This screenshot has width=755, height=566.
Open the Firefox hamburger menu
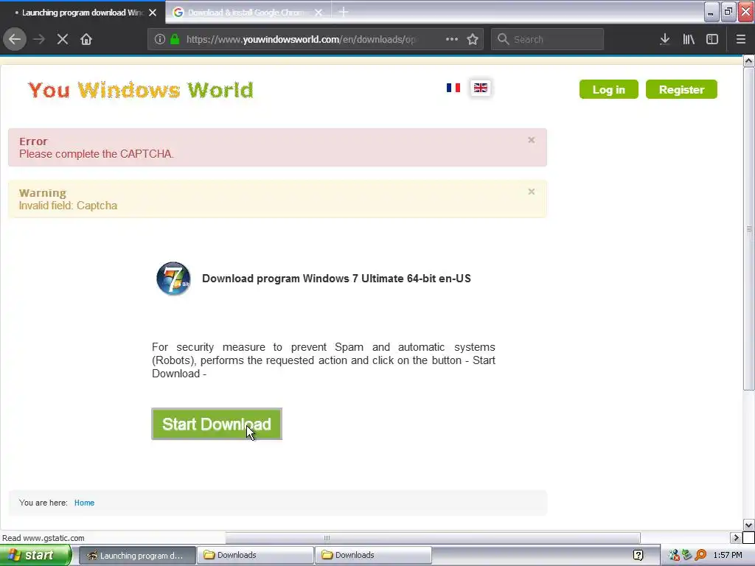[x=741, y=40]
